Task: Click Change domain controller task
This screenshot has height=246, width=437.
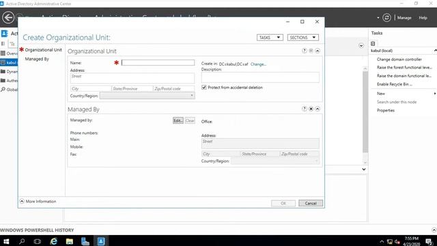Action: click(x=399, y=59)
